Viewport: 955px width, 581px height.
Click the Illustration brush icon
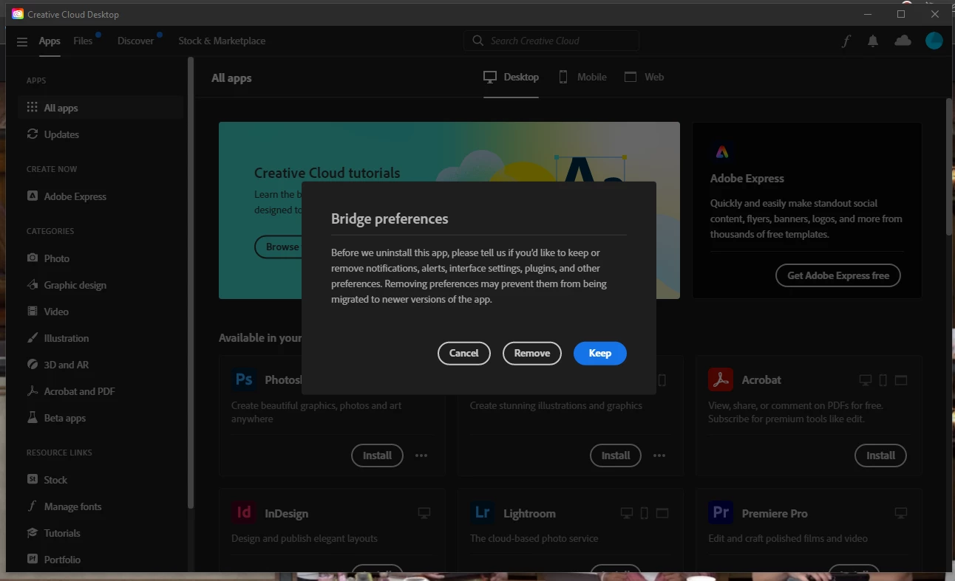32,337
